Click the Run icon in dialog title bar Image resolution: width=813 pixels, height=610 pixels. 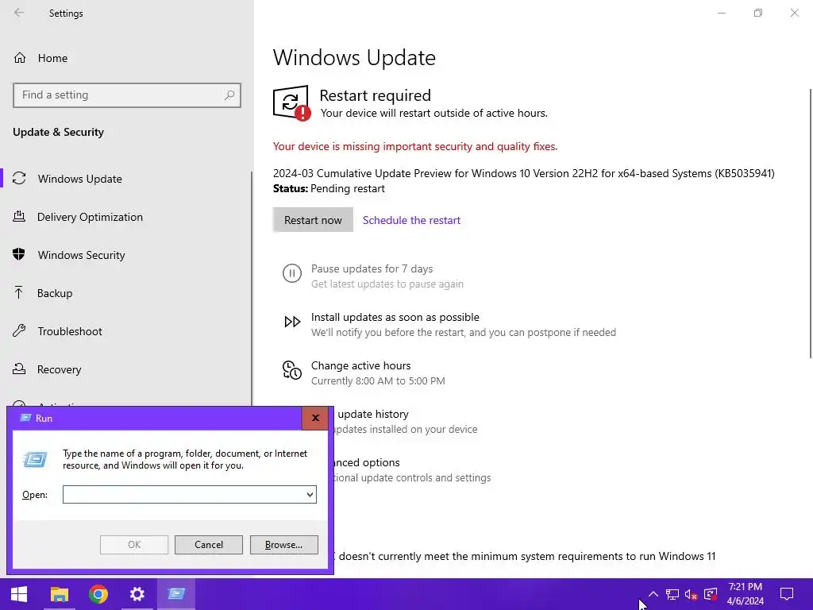pos(25,418)
